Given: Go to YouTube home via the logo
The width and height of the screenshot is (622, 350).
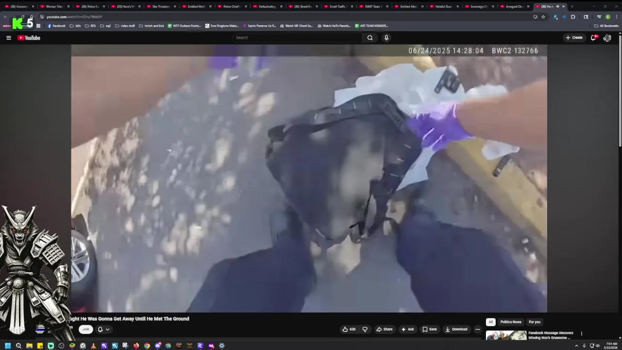Looking at the screenshot, I should [x=29, y=37].
